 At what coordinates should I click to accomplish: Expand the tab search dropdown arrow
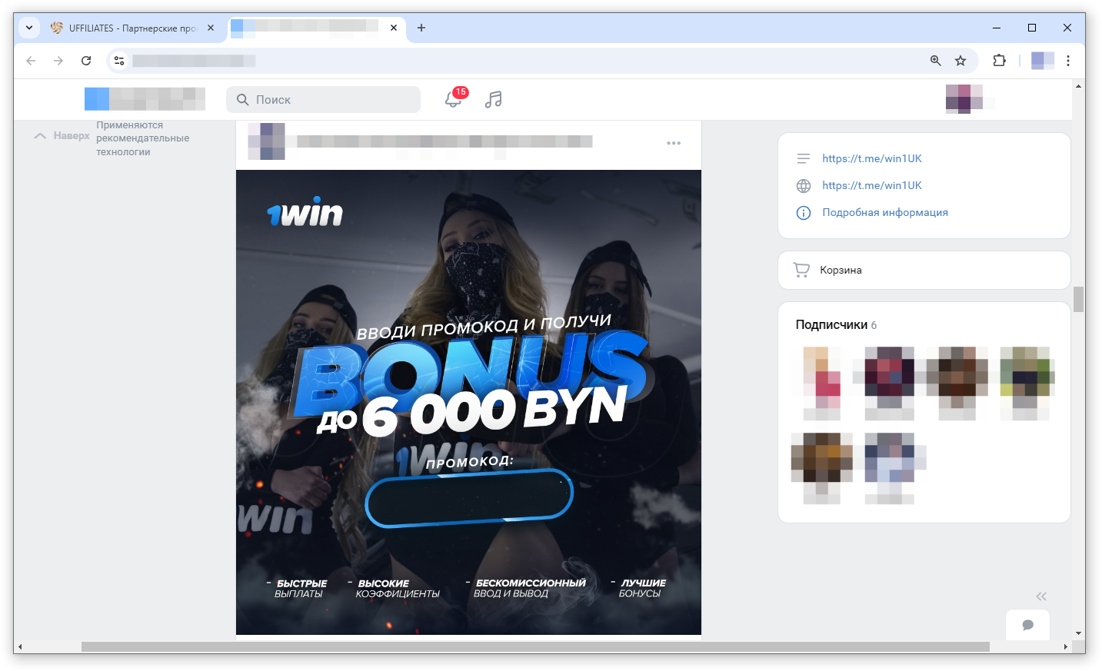(28, 28)
